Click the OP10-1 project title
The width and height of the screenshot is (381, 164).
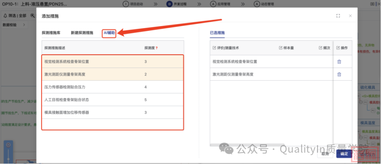point(34,4)
